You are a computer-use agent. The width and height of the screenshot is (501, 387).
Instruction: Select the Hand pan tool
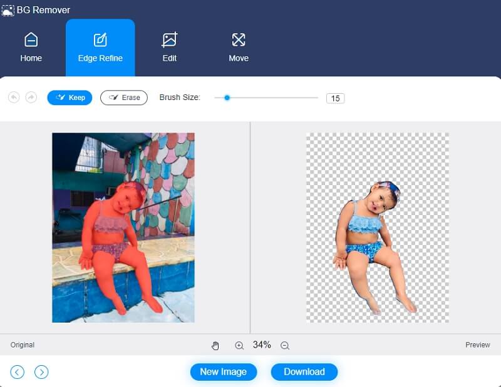coord(216,345)
